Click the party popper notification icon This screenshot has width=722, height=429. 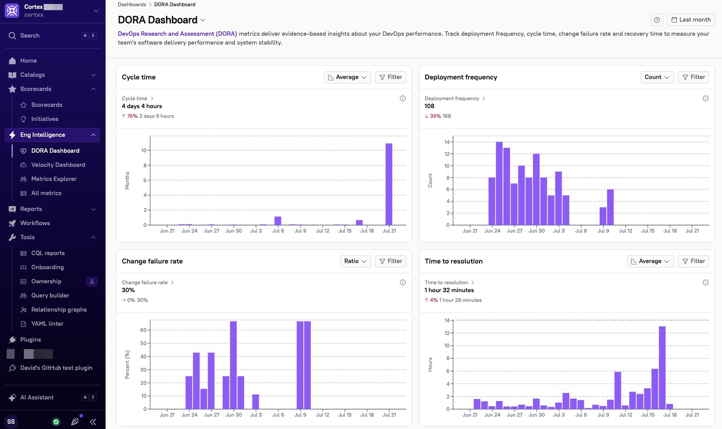[x=75, y=421]
